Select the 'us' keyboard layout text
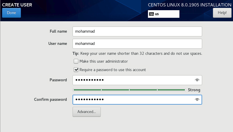This screenshot has width=233, height=132. (x=157, y=14)
